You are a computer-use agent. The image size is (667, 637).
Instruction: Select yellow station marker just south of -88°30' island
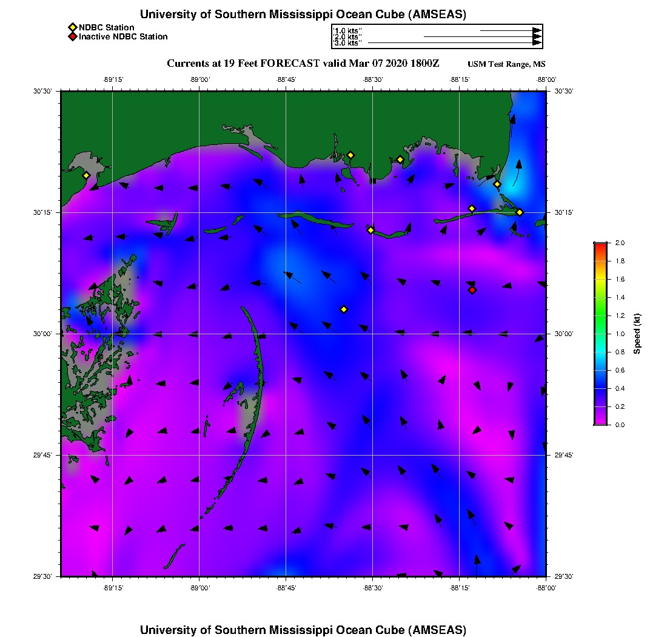tap(371, 229)
